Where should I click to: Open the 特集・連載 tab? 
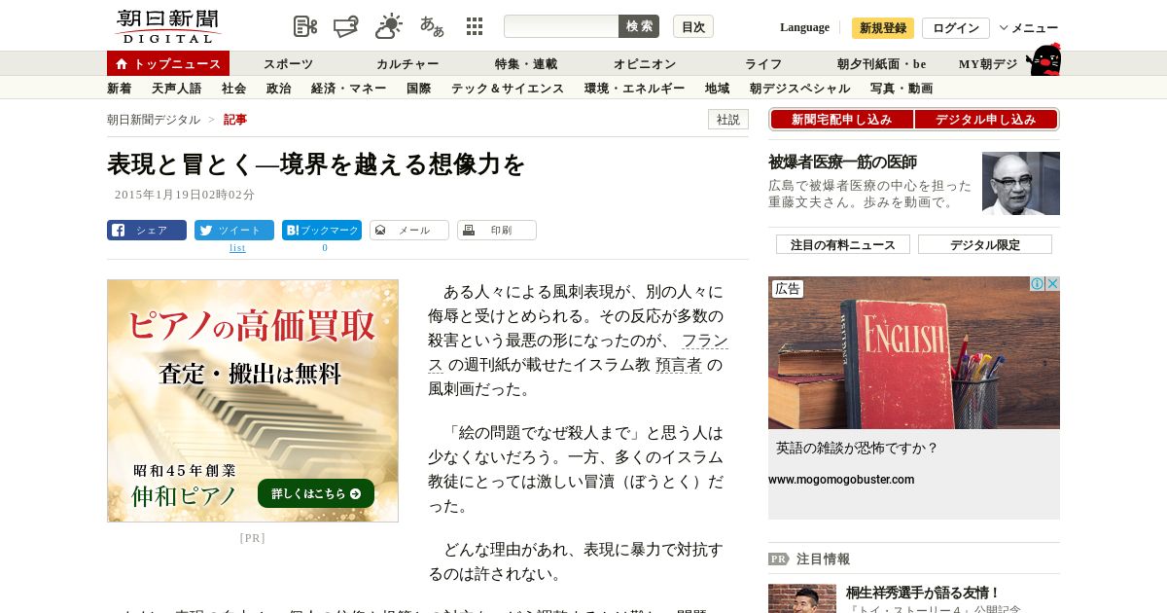pyautogui.click(x=526, y=64)
